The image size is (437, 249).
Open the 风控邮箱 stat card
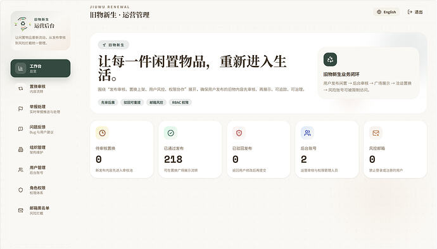click(x=395, y=150)
